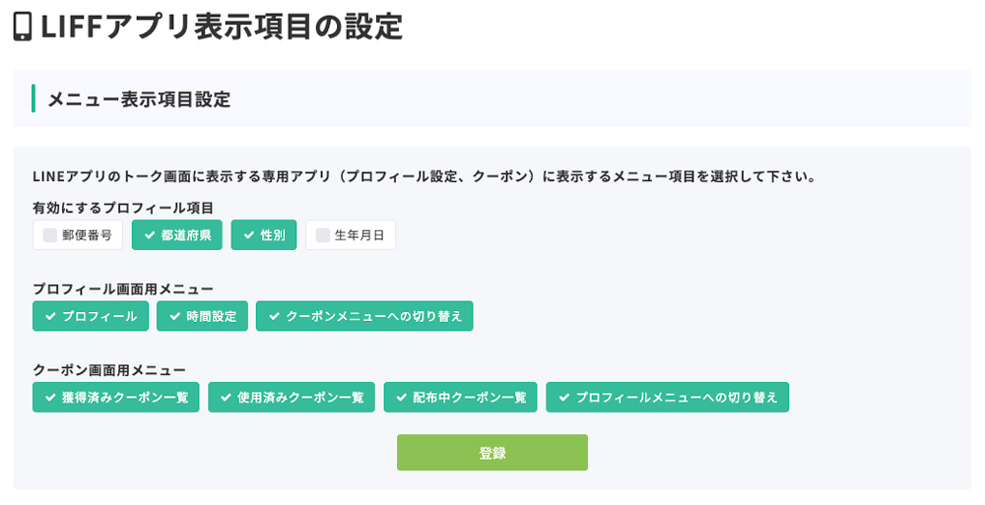Toggle the 獲得済みクーポン一覧 menu item

pos(115,398)
